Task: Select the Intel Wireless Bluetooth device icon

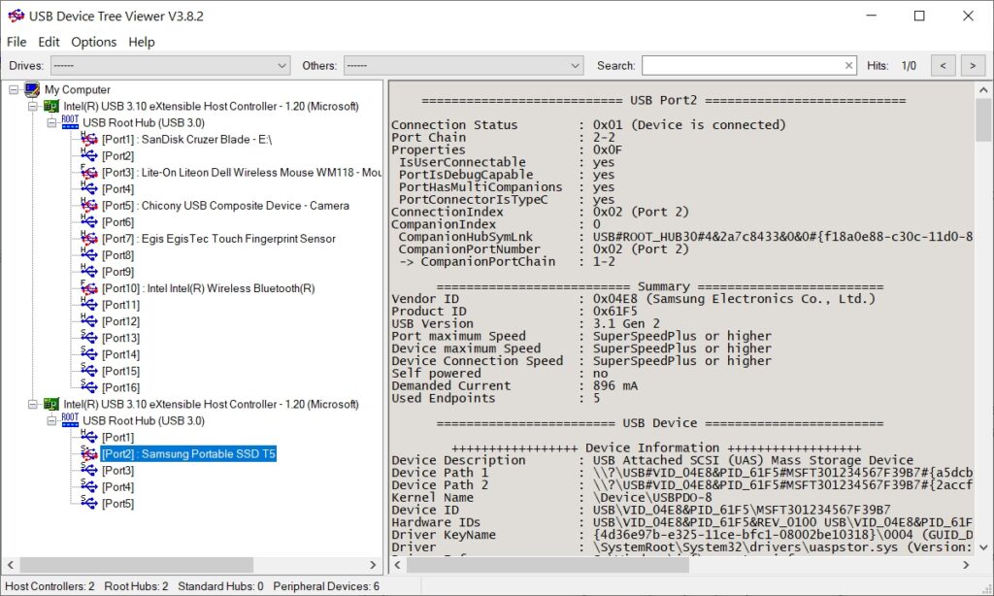Action: [x=87, y=287]
